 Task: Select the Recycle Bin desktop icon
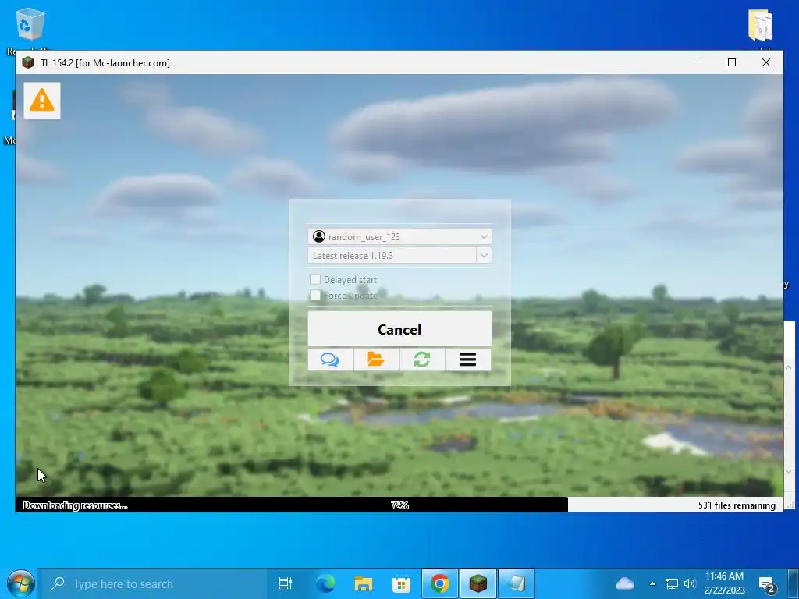coord(30,24)
